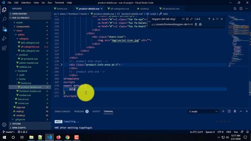This screenshot has width=251, height=141.
Task: Click the split editor right icon
Action: pyautogui.click(x=241, y=9)
